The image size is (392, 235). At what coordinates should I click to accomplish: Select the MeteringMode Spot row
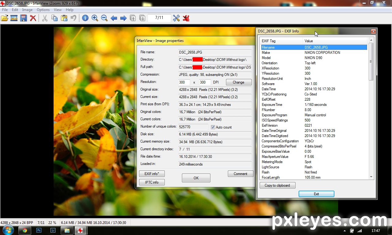point(314,162)
